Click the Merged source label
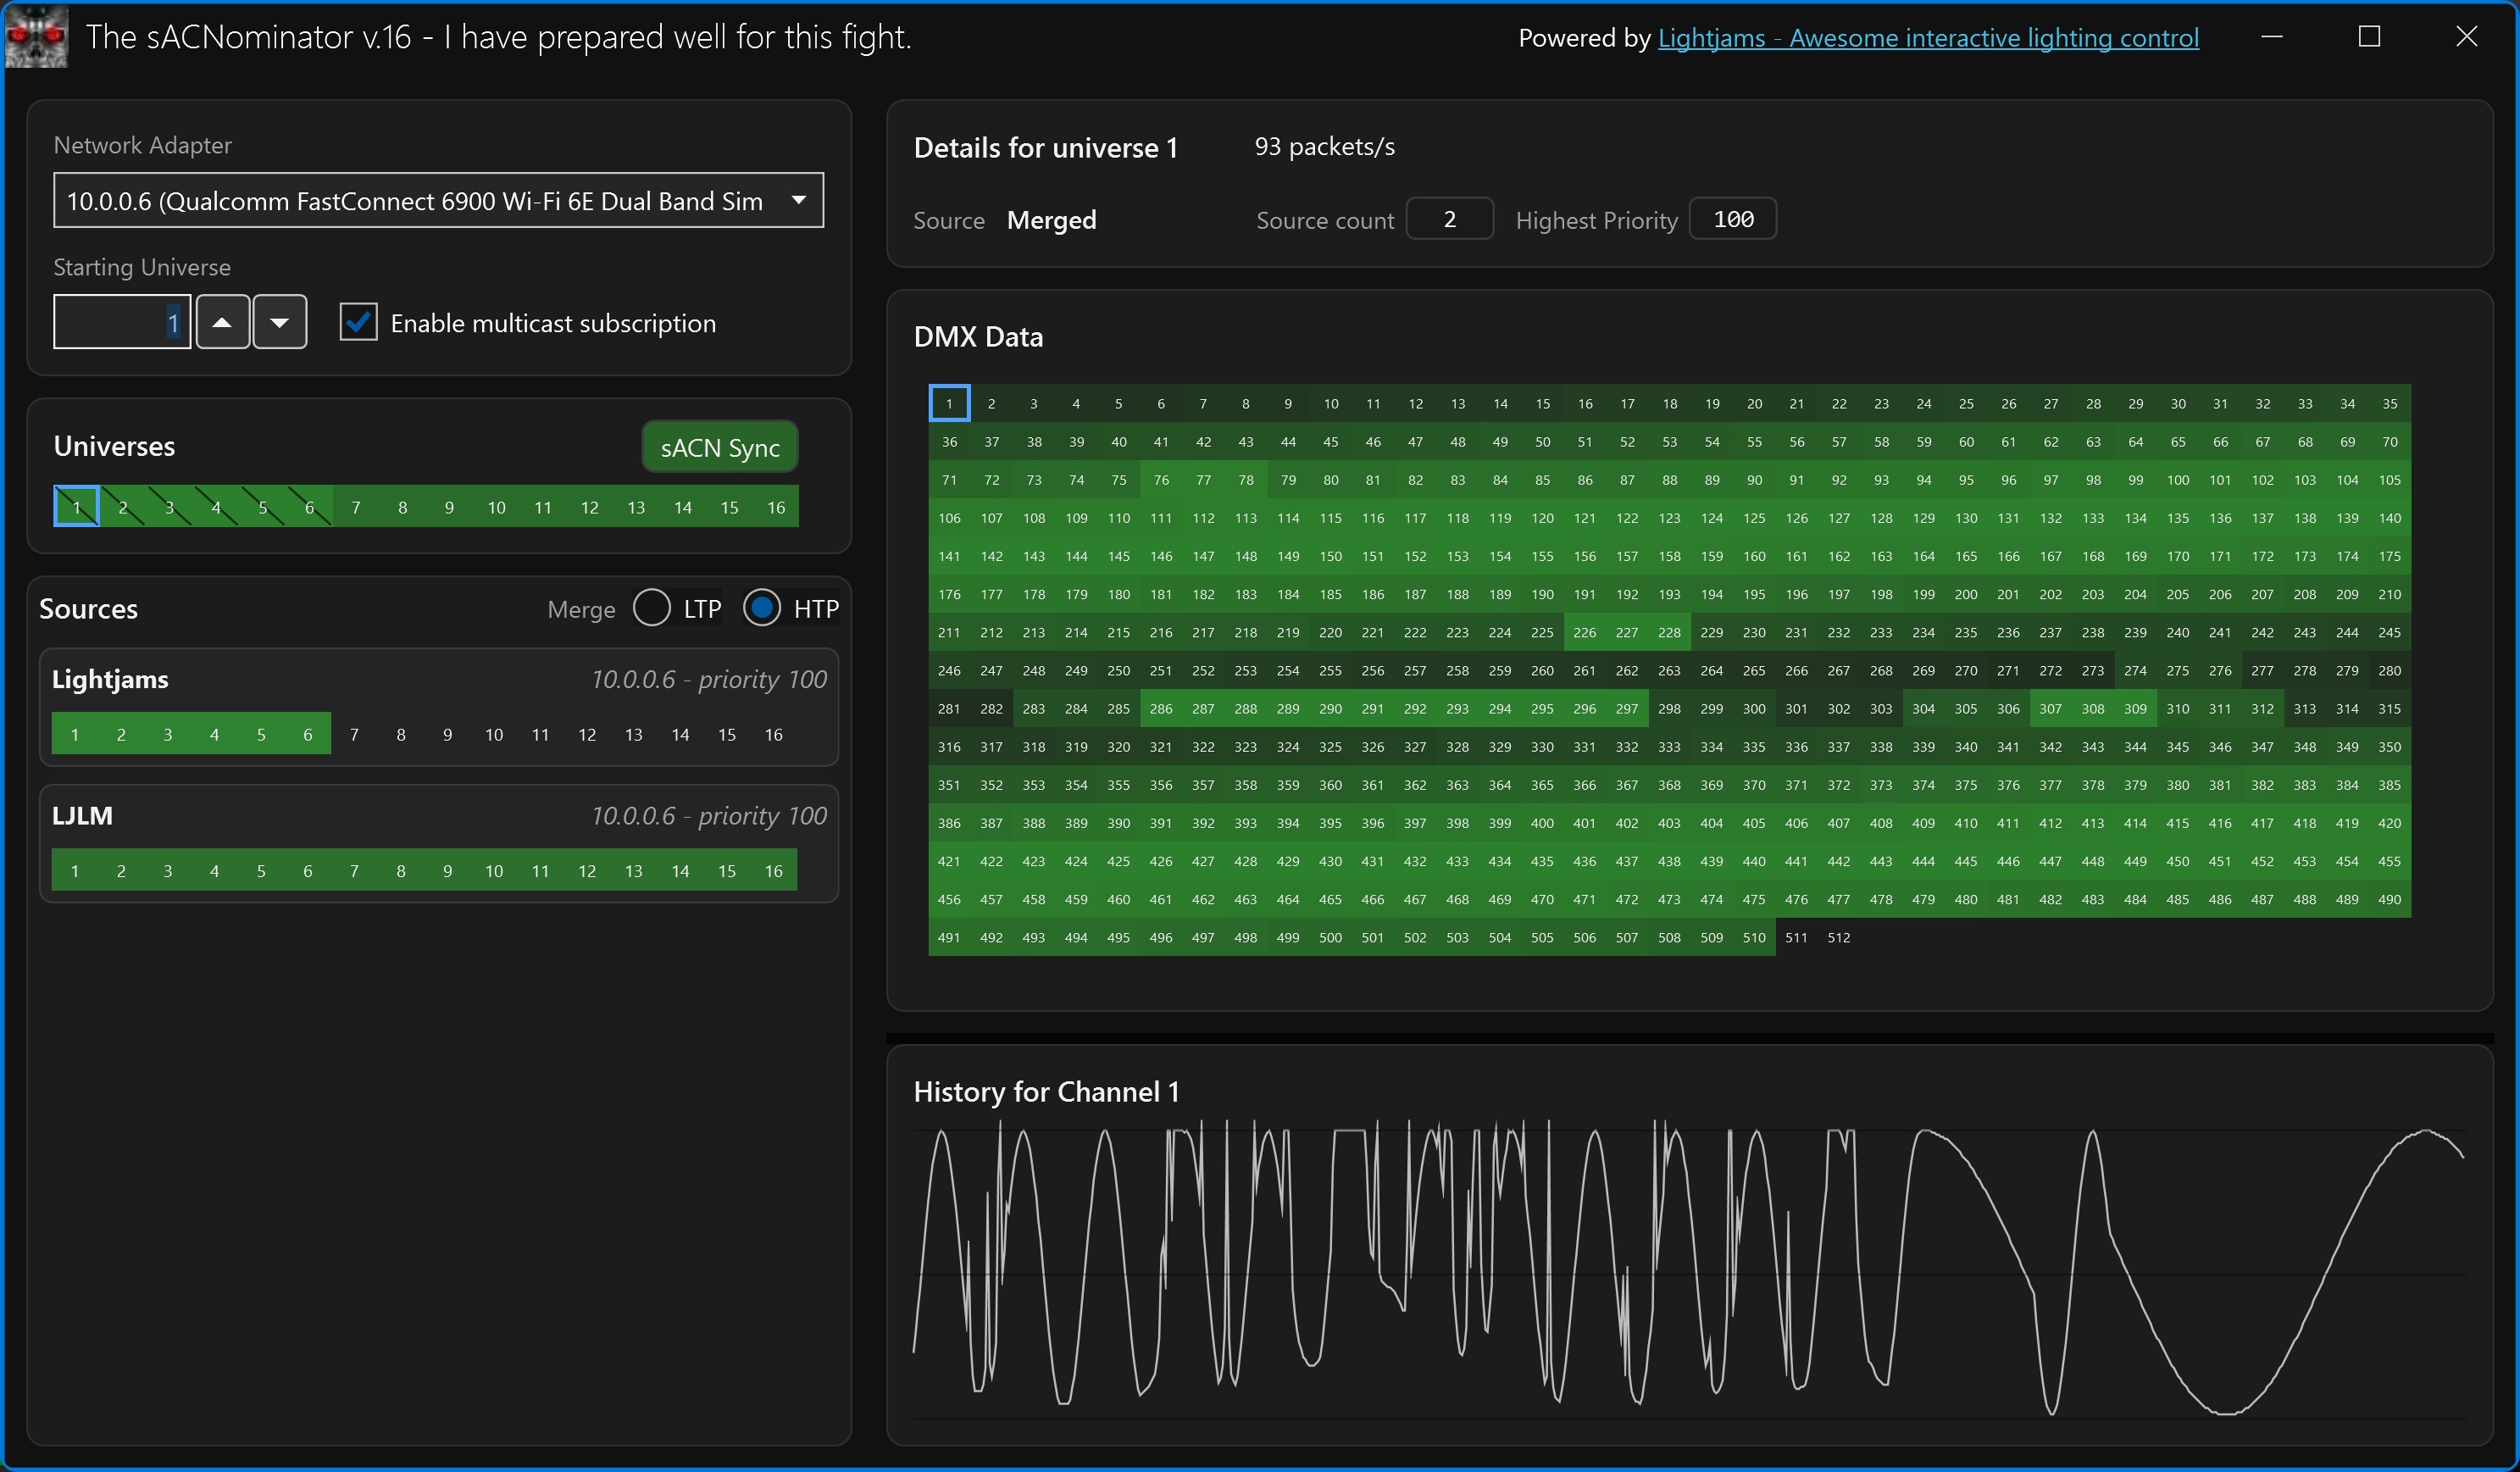2520x1472 pixels. click(1051, 220)
